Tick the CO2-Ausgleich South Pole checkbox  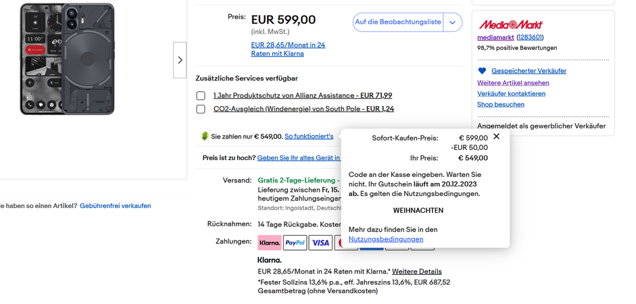pyautogui.click(x=201, y=109)
